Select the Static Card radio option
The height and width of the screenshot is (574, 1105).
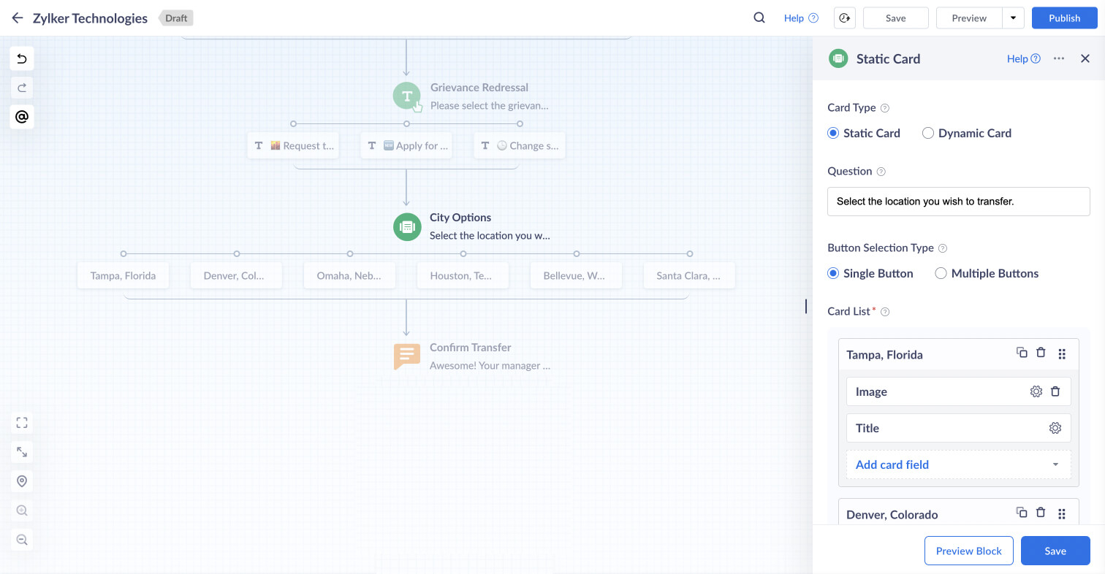click(x=833, y=133)
